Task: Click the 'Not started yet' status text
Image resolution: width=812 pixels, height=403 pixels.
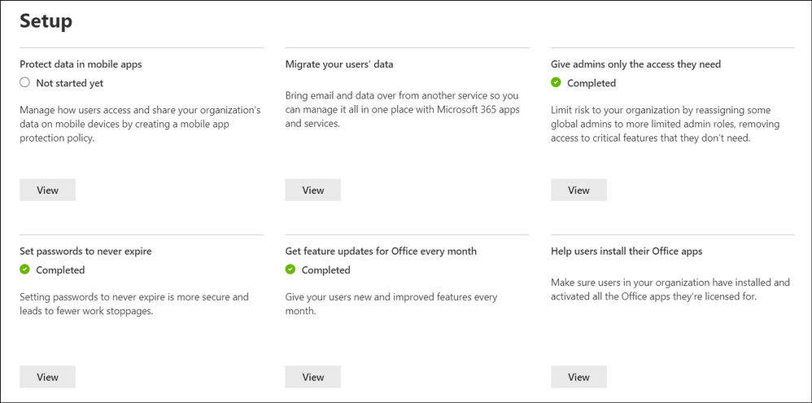Action: click(x=69, y=83)
